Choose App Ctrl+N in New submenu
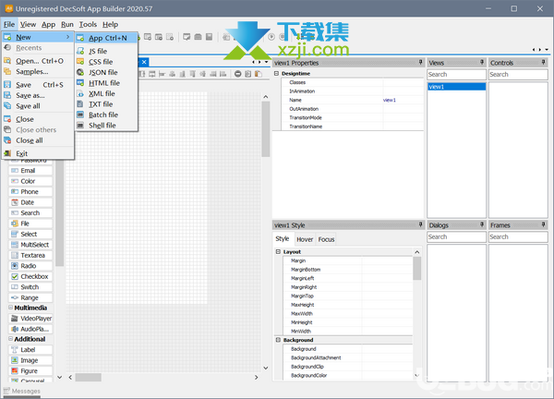Viewport: 554px width, 399px height. [x=106, y=38]
